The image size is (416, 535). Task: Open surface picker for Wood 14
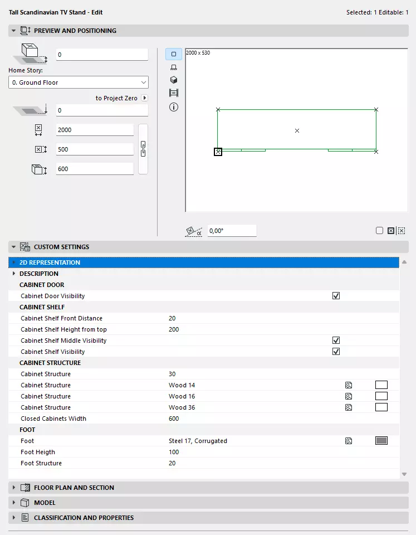(x=349, y=385)
